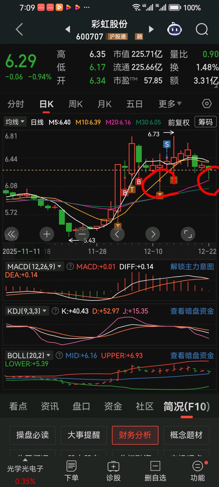The image size is (219, 487).
Task: Tap 操盘必读 button
Action: coord(33,435)
